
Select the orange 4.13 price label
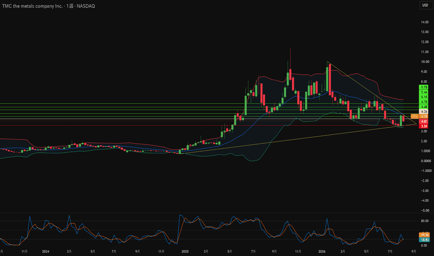[424, 116]
